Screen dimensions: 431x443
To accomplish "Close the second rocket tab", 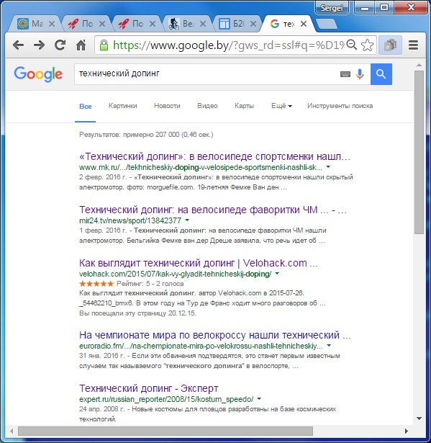I will [x=153, y=24].
